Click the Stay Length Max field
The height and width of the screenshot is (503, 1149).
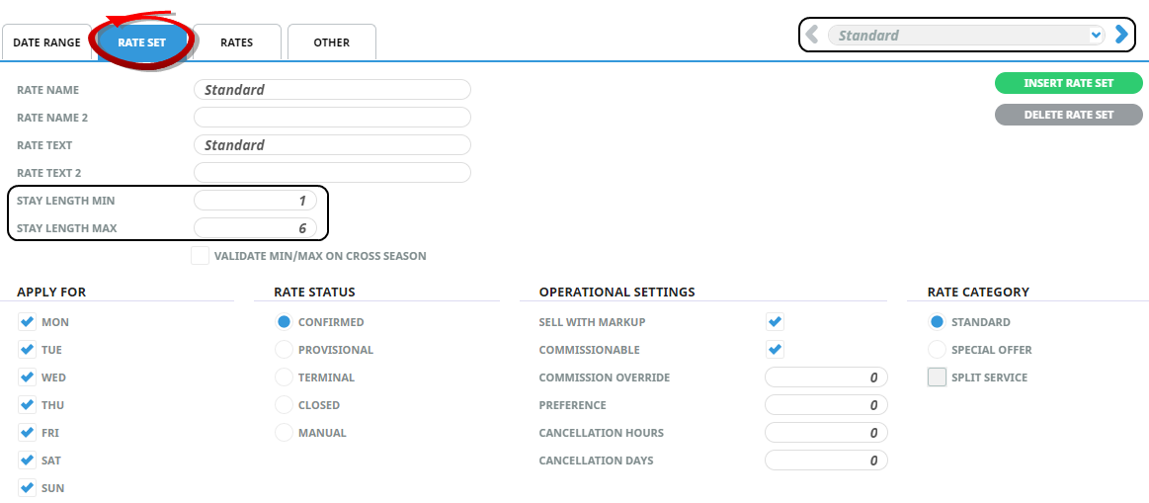click(x=256, y=228)
